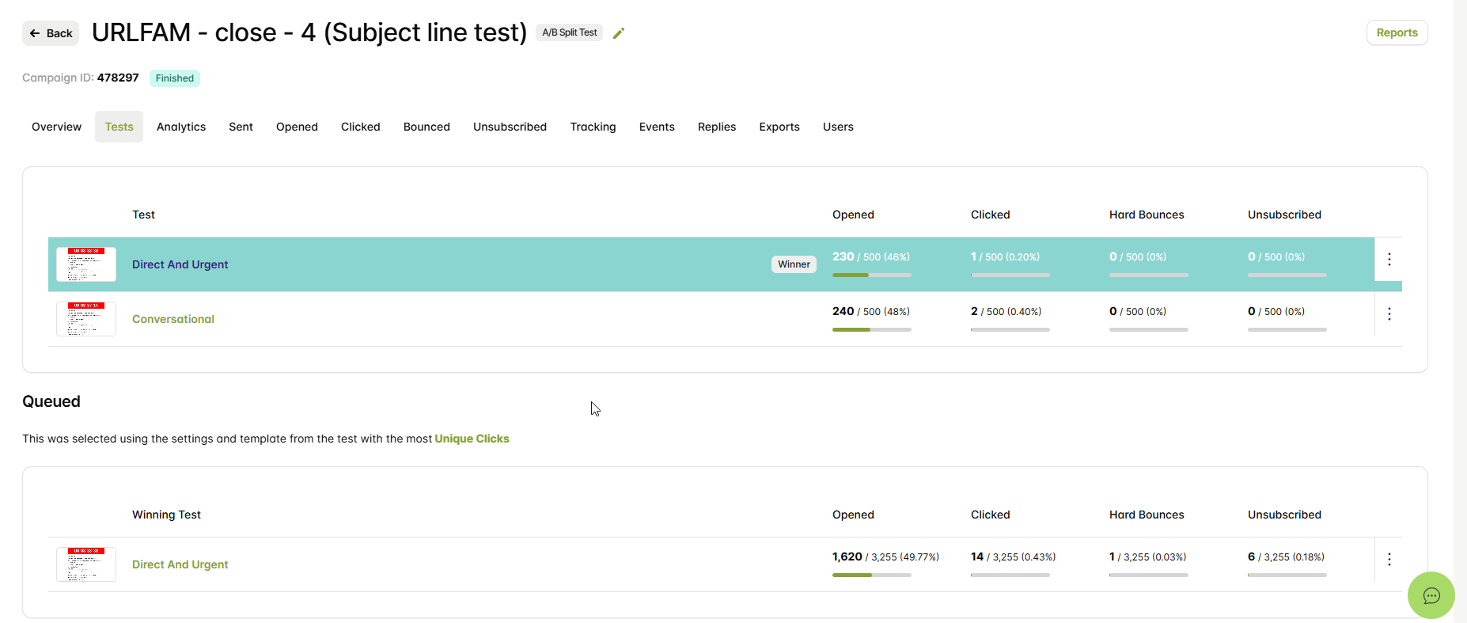Select the Tests tab
Image resolution: width=1467 pixels, height=623 pixels.
(x=119, y=127)
